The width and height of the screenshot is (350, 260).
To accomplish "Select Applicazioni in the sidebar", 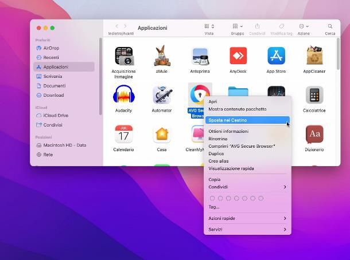I will point(64,67).
